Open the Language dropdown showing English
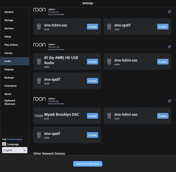The image size is (176, 172). [x=15, y=150]
